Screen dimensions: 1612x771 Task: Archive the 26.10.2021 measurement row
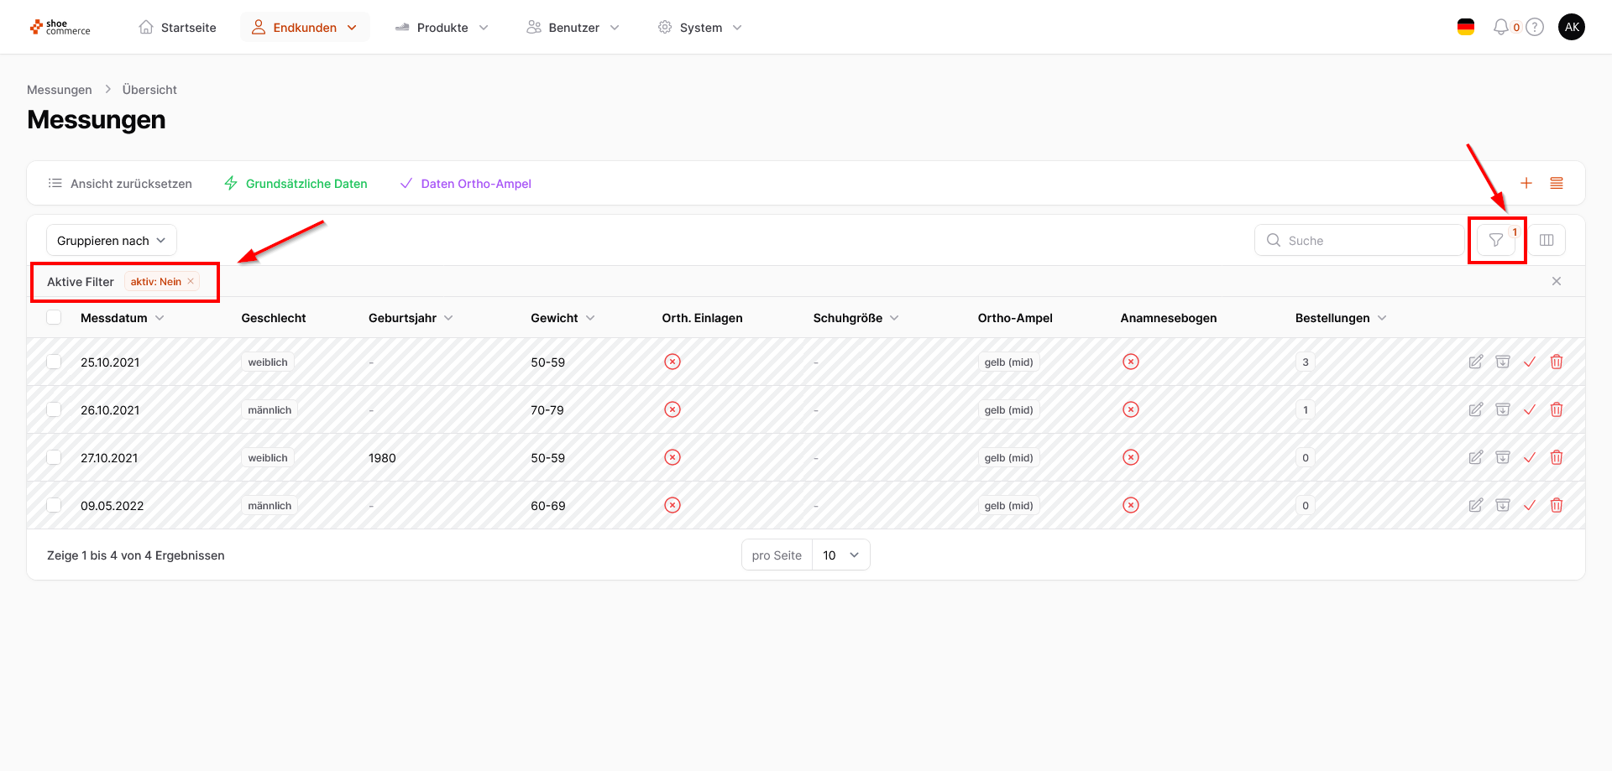(1503, 410)
